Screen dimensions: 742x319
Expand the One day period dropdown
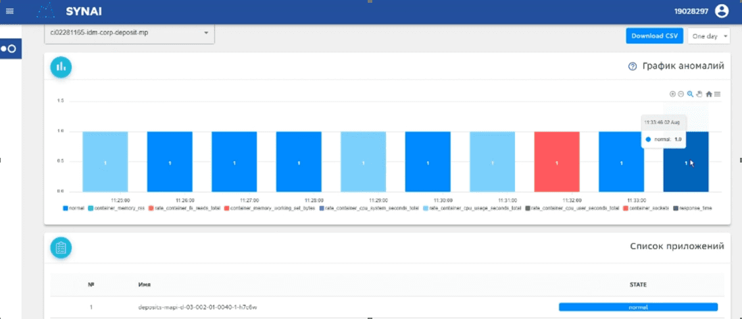click(x=708, y=36)
